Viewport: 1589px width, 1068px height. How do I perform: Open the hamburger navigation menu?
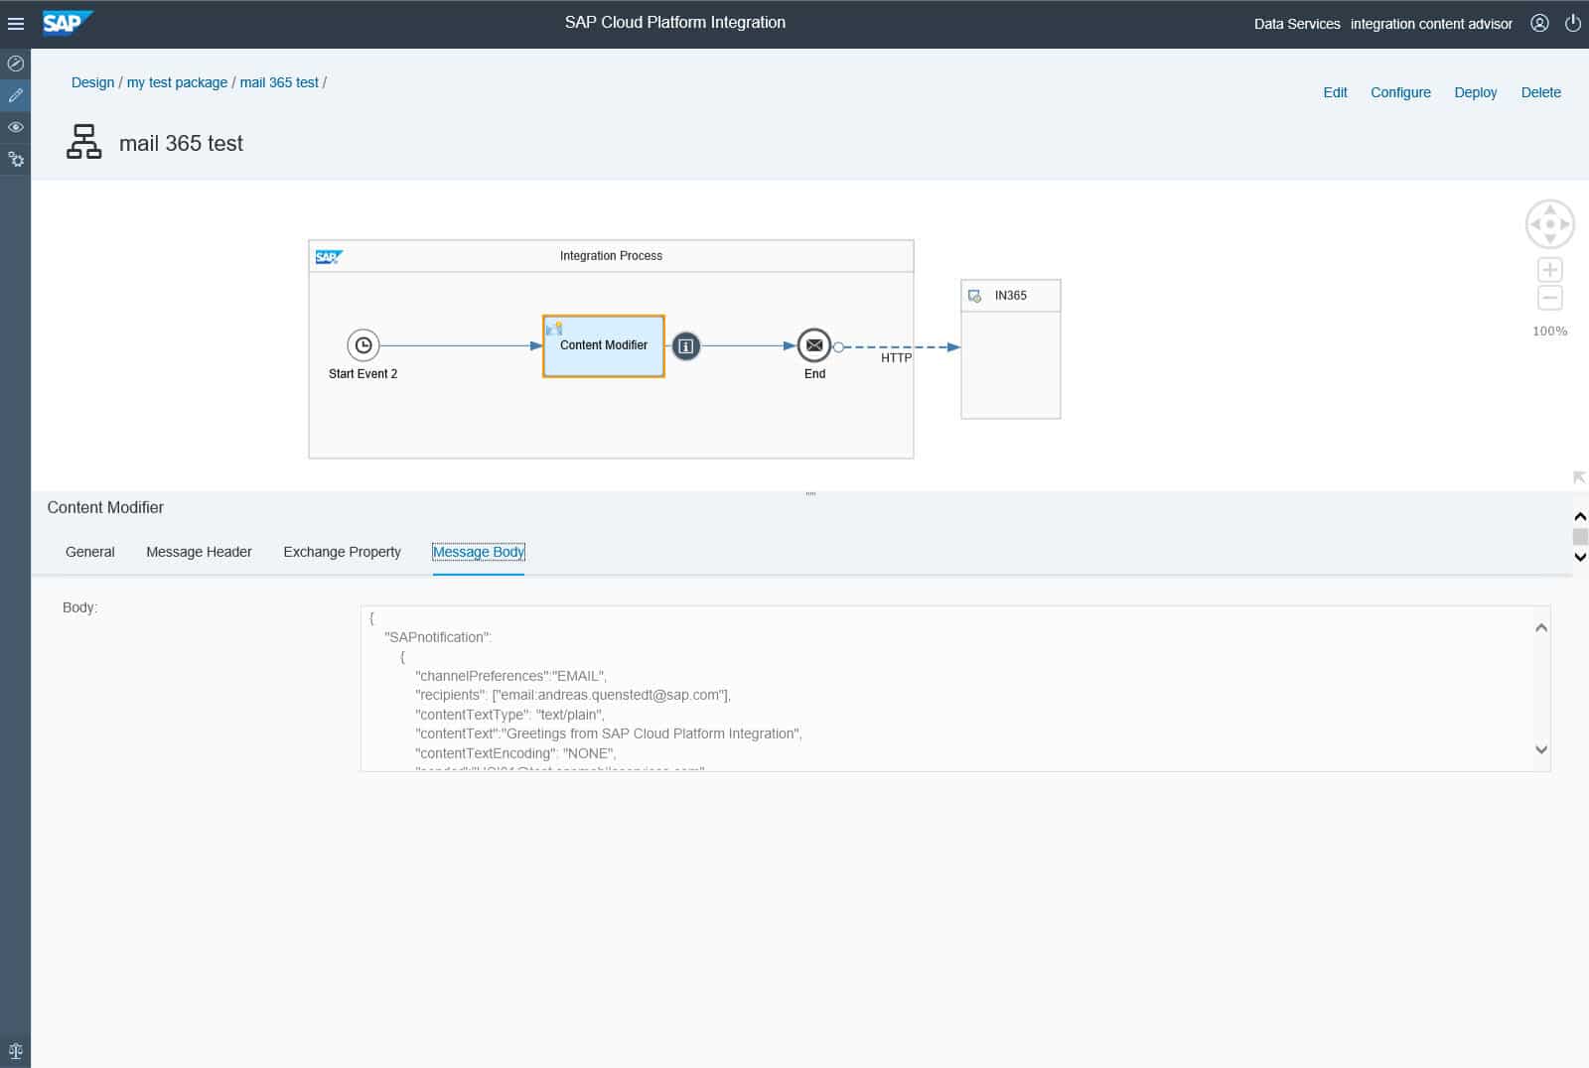point(16,24)
